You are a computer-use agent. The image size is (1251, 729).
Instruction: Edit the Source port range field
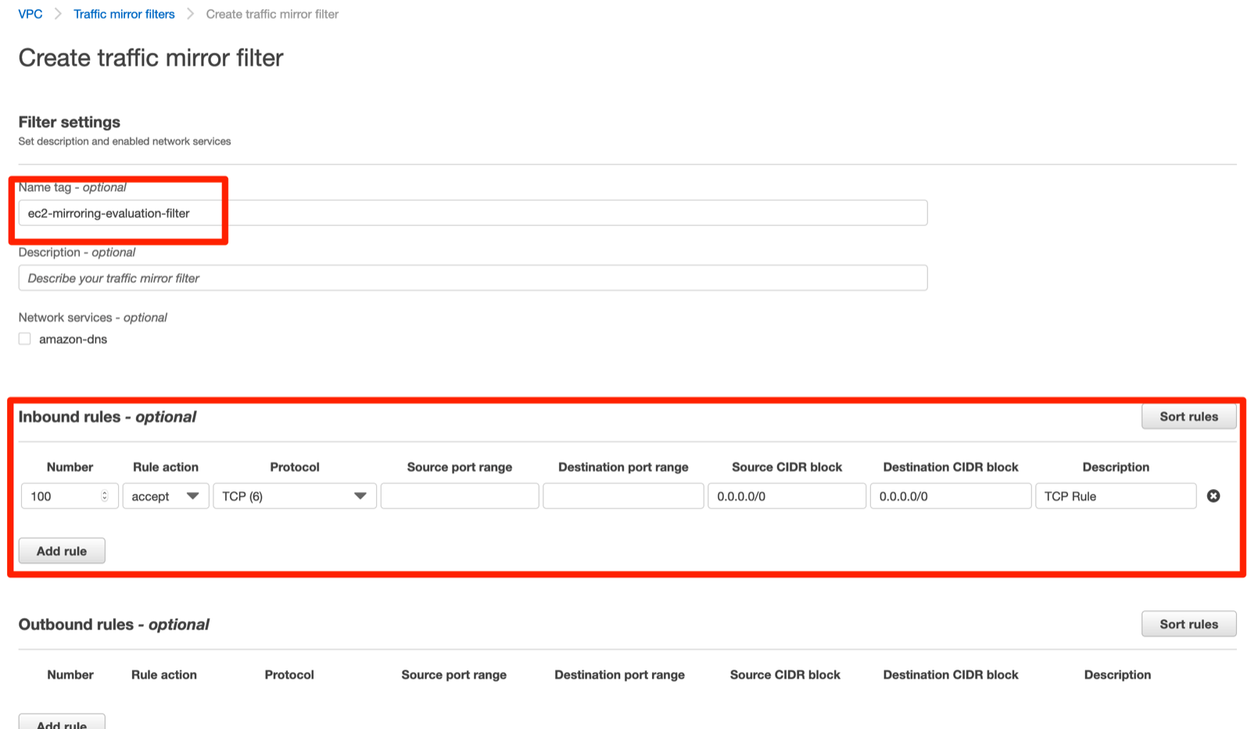tap(459, 495)
